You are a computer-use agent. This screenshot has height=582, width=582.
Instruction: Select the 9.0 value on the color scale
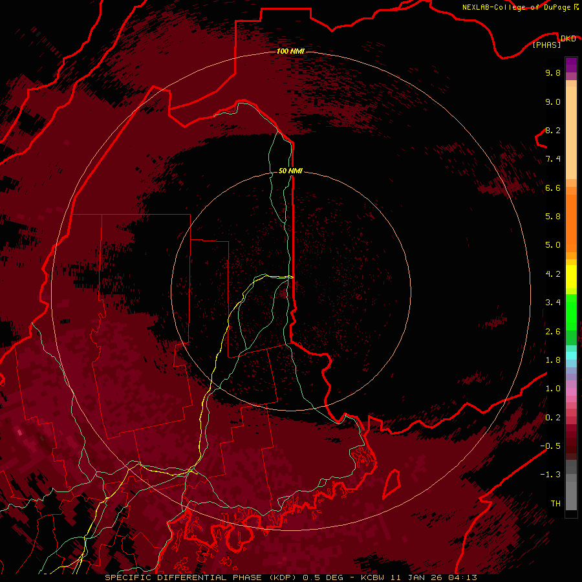coord(553,102)
